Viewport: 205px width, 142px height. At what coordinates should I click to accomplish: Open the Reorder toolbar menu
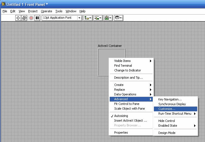(118, 18)
